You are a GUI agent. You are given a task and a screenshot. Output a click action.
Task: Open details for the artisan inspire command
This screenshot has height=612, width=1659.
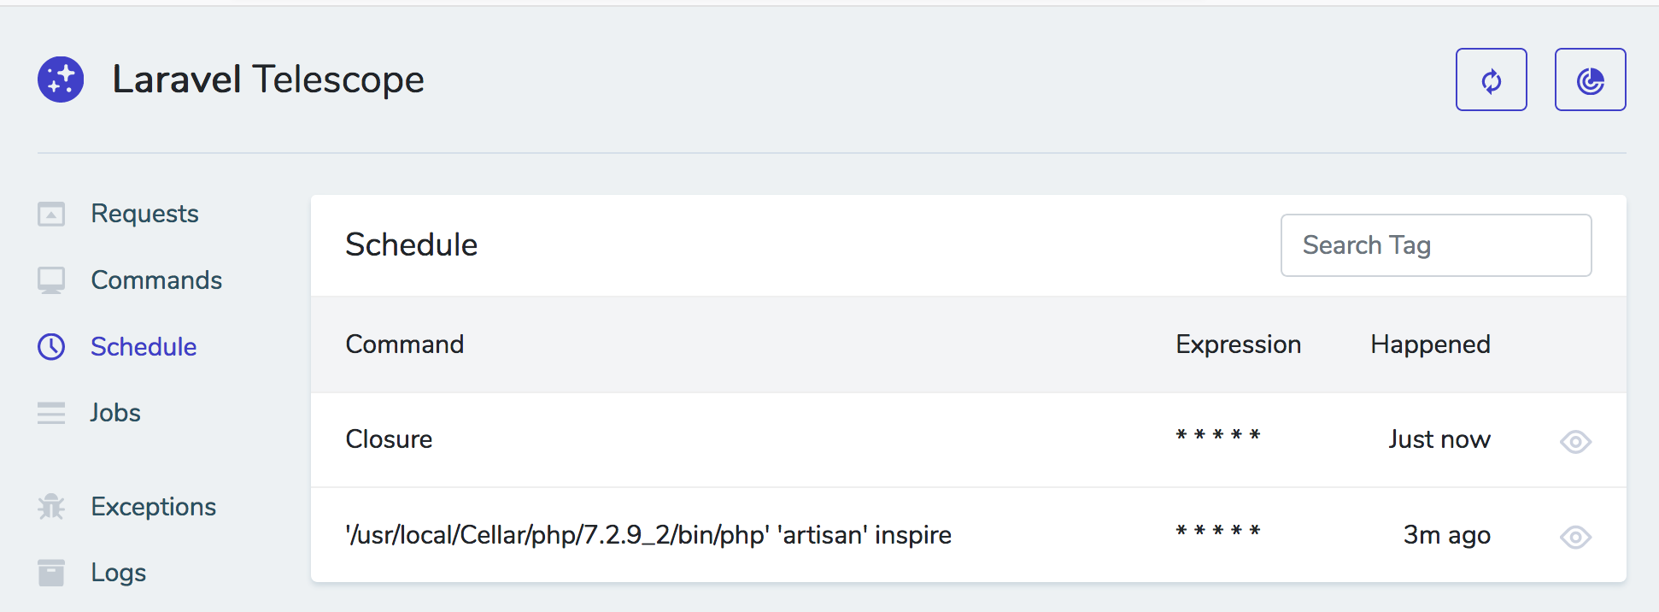click(x=1575, y=537)
